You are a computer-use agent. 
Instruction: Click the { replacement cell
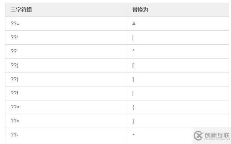click(x=178, y=107)
